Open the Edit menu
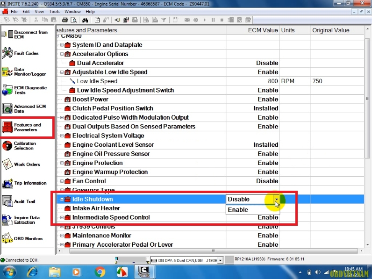This screenshot has height=279, width=372. click(26, 11)
